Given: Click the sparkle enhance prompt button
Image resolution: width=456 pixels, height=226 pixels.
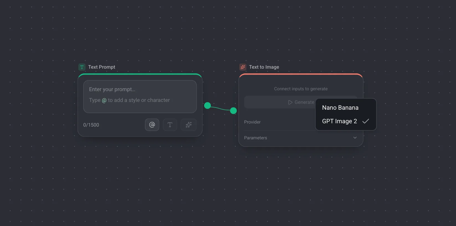Looking at the screenshot, I should point(189,125).
